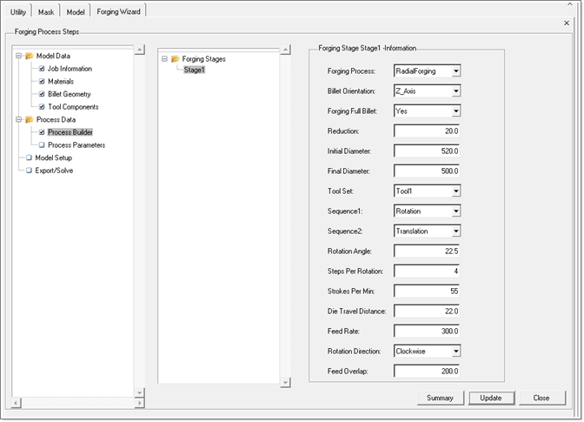The width and height of the screenshot is (584, 422).
Task: Click the Update button
Action: pos(491,398)
